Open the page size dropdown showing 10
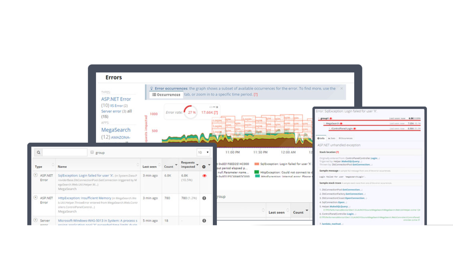 203,153
